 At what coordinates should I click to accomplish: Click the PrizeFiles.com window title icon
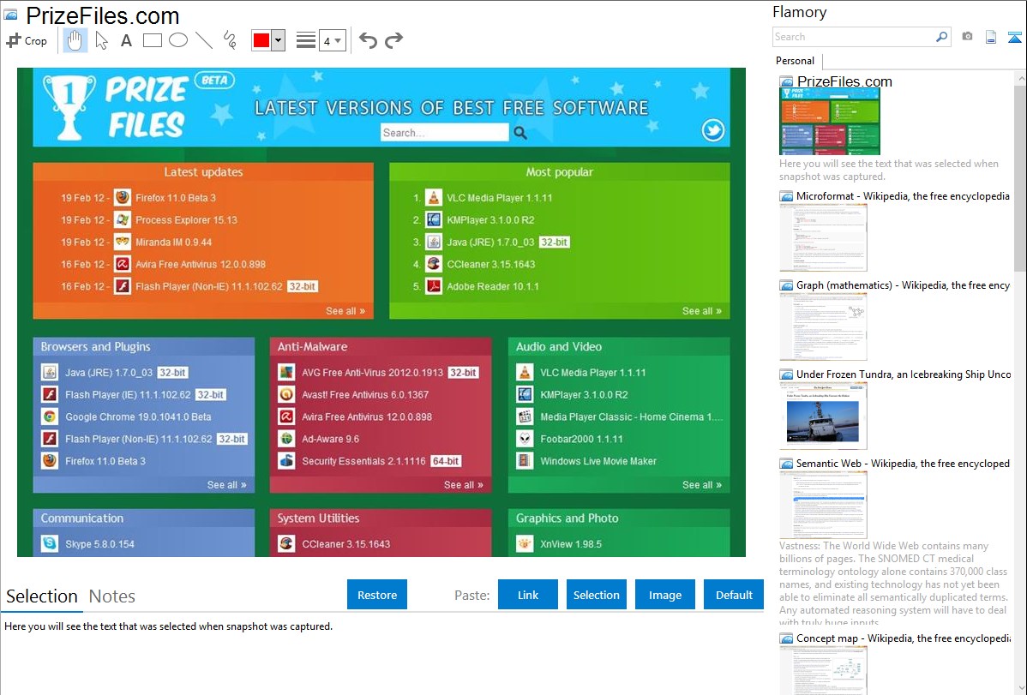[10, 15]
